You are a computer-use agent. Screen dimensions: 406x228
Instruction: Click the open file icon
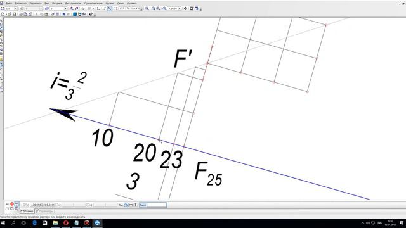(x=10, y=14)
